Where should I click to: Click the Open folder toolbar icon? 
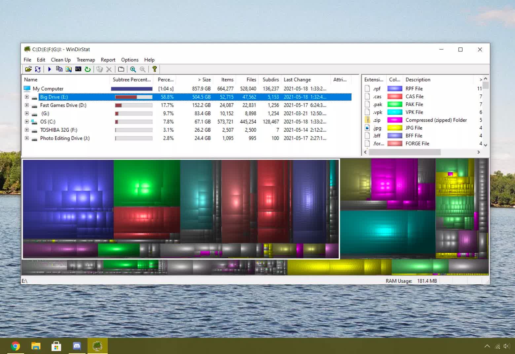click(28, 69)
